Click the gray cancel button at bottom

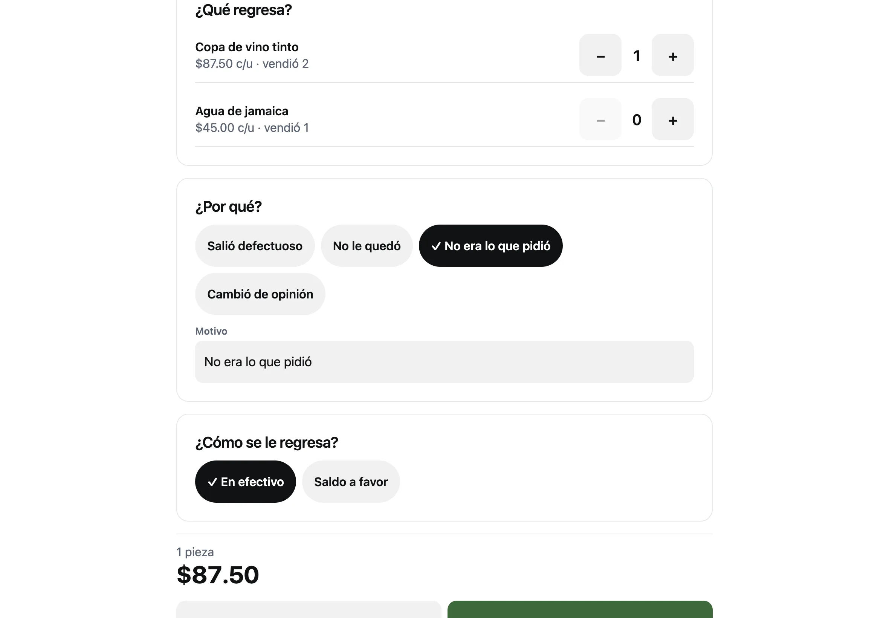click(309, 609)
